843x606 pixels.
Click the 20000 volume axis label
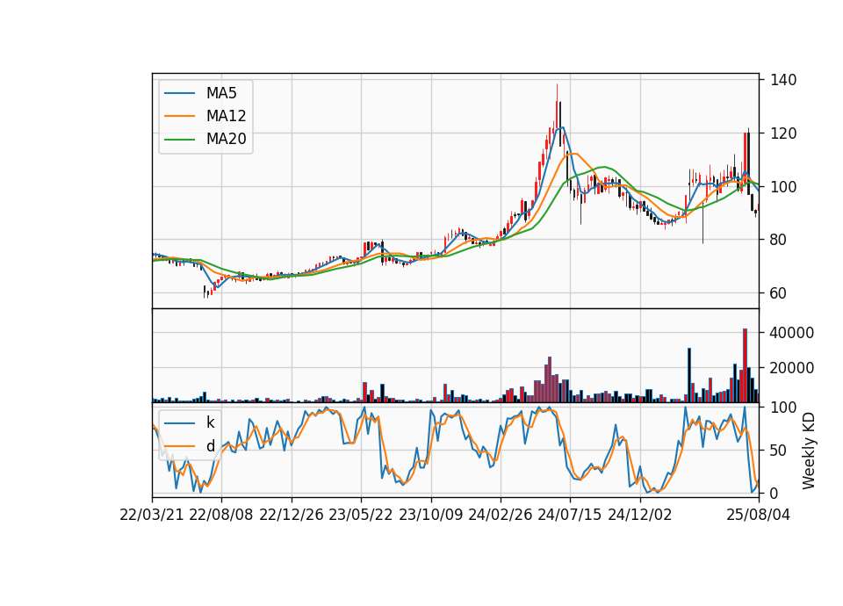coord(791,368)
